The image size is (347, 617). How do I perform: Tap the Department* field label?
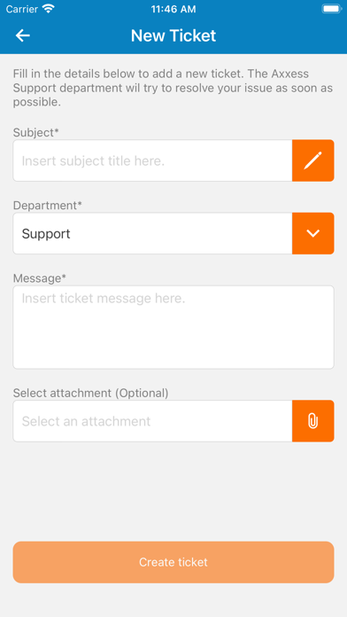48,206
